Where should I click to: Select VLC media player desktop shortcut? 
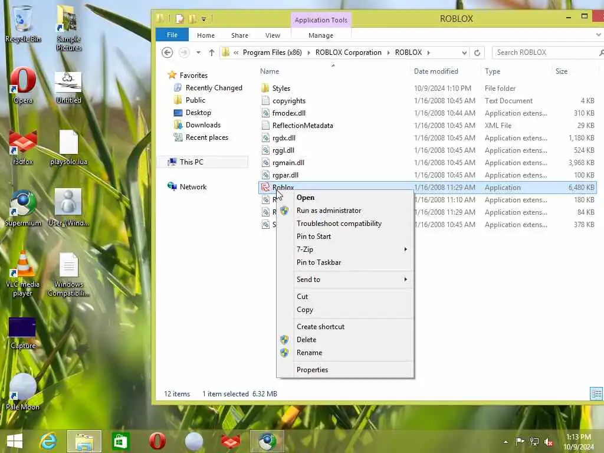[23, 274]
